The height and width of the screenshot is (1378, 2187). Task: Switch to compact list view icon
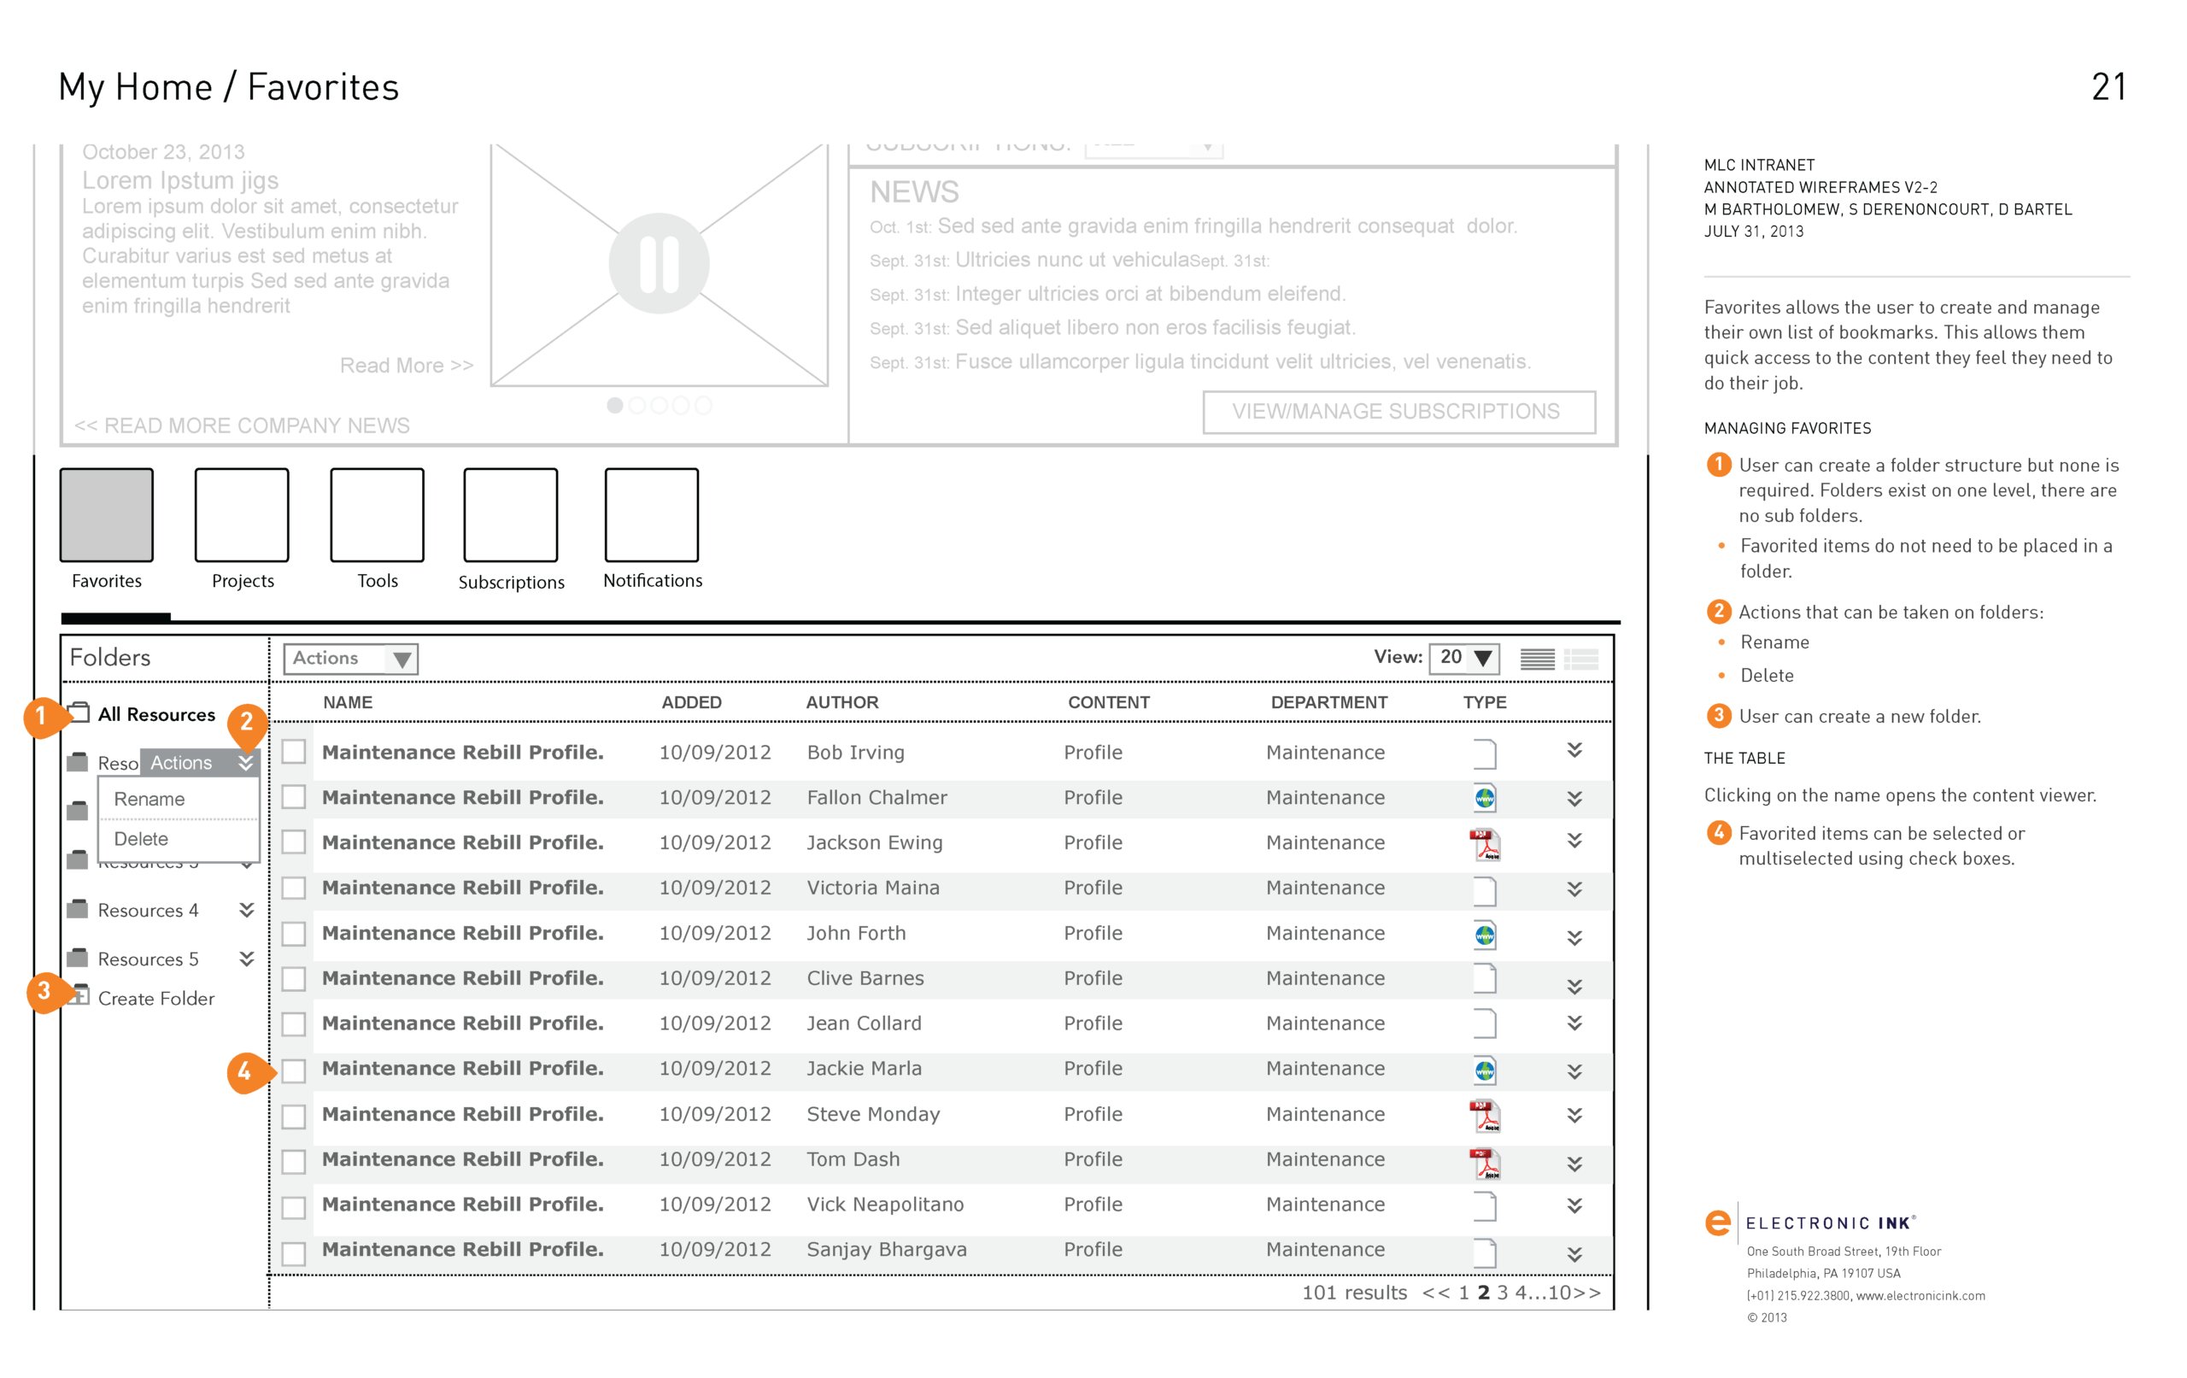(1537, 659)
